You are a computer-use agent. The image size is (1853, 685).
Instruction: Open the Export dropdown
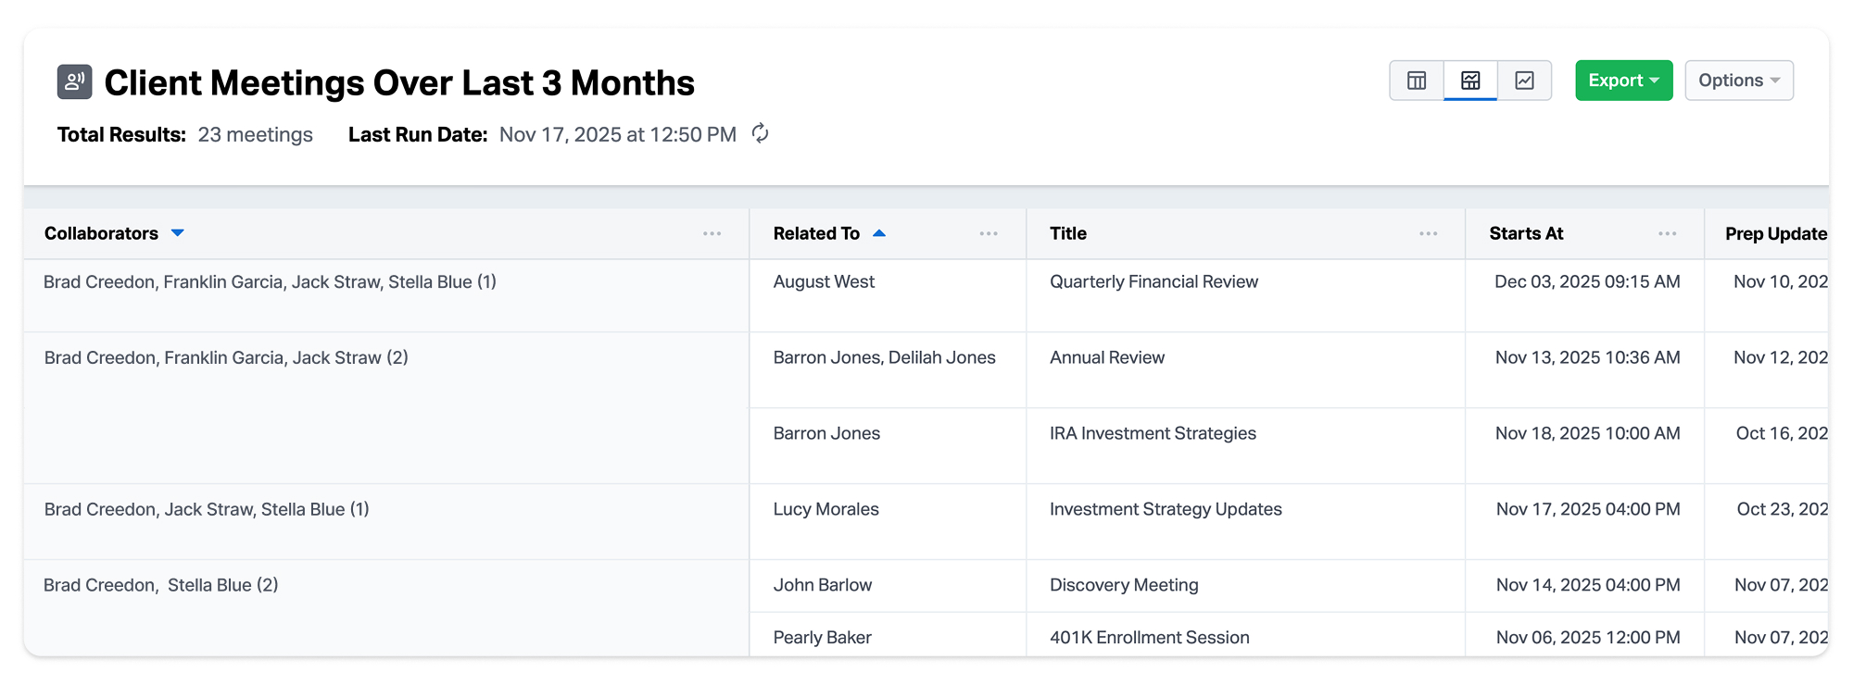[1623, 81]
